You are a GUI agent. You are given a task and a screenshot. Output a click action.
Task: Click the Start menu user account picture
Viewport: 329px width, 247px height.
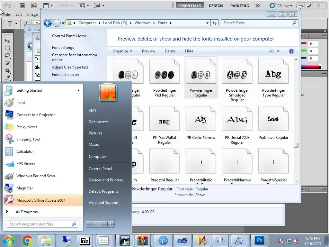pos(108,92)
